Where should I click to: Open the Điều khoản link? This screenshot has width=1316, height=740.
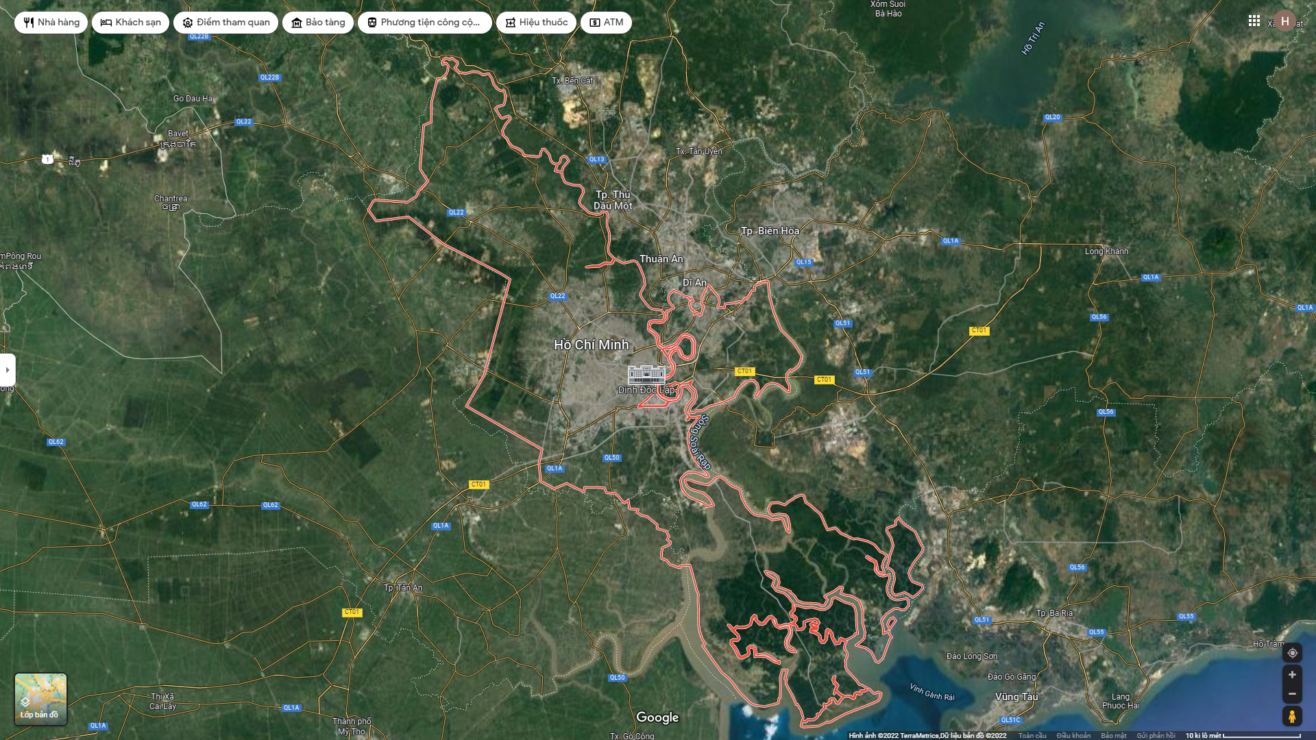(x=1073, y=735)
